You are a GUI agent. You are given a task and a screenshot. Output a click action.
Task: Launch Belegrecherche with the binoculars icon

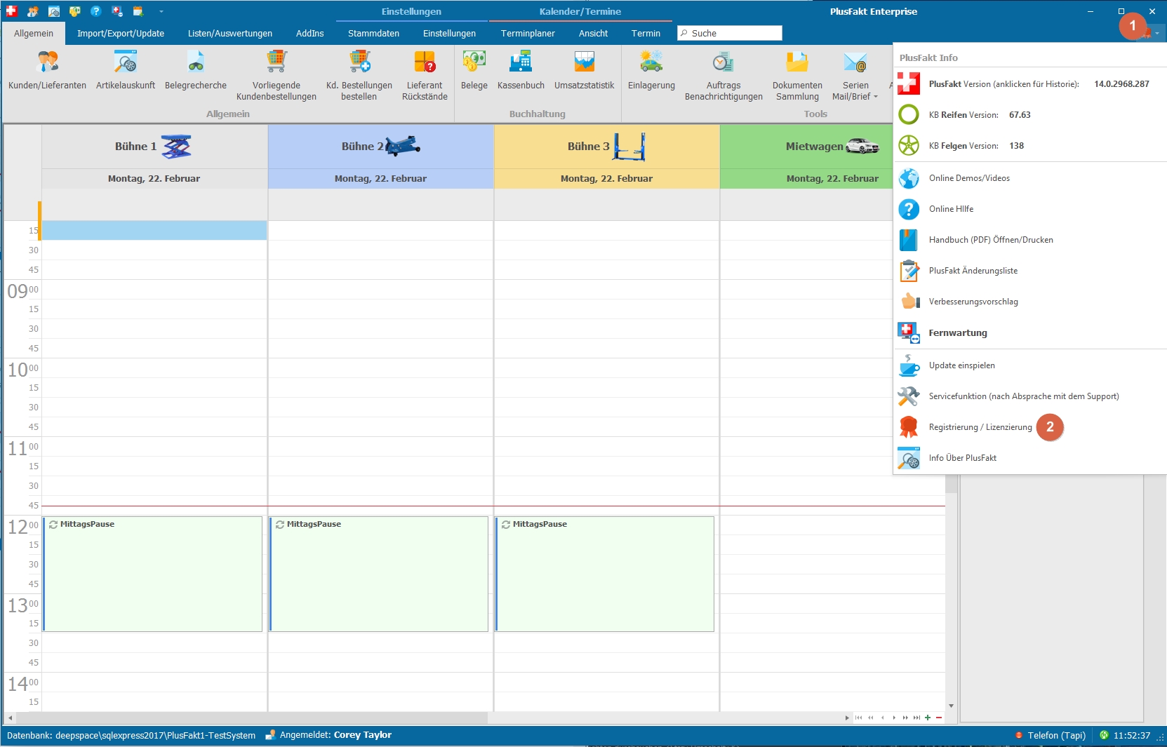[196, 71]
